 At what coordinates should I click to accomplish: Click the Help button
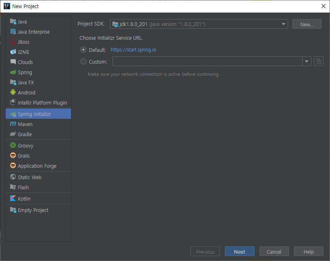[x=308, y=252]
